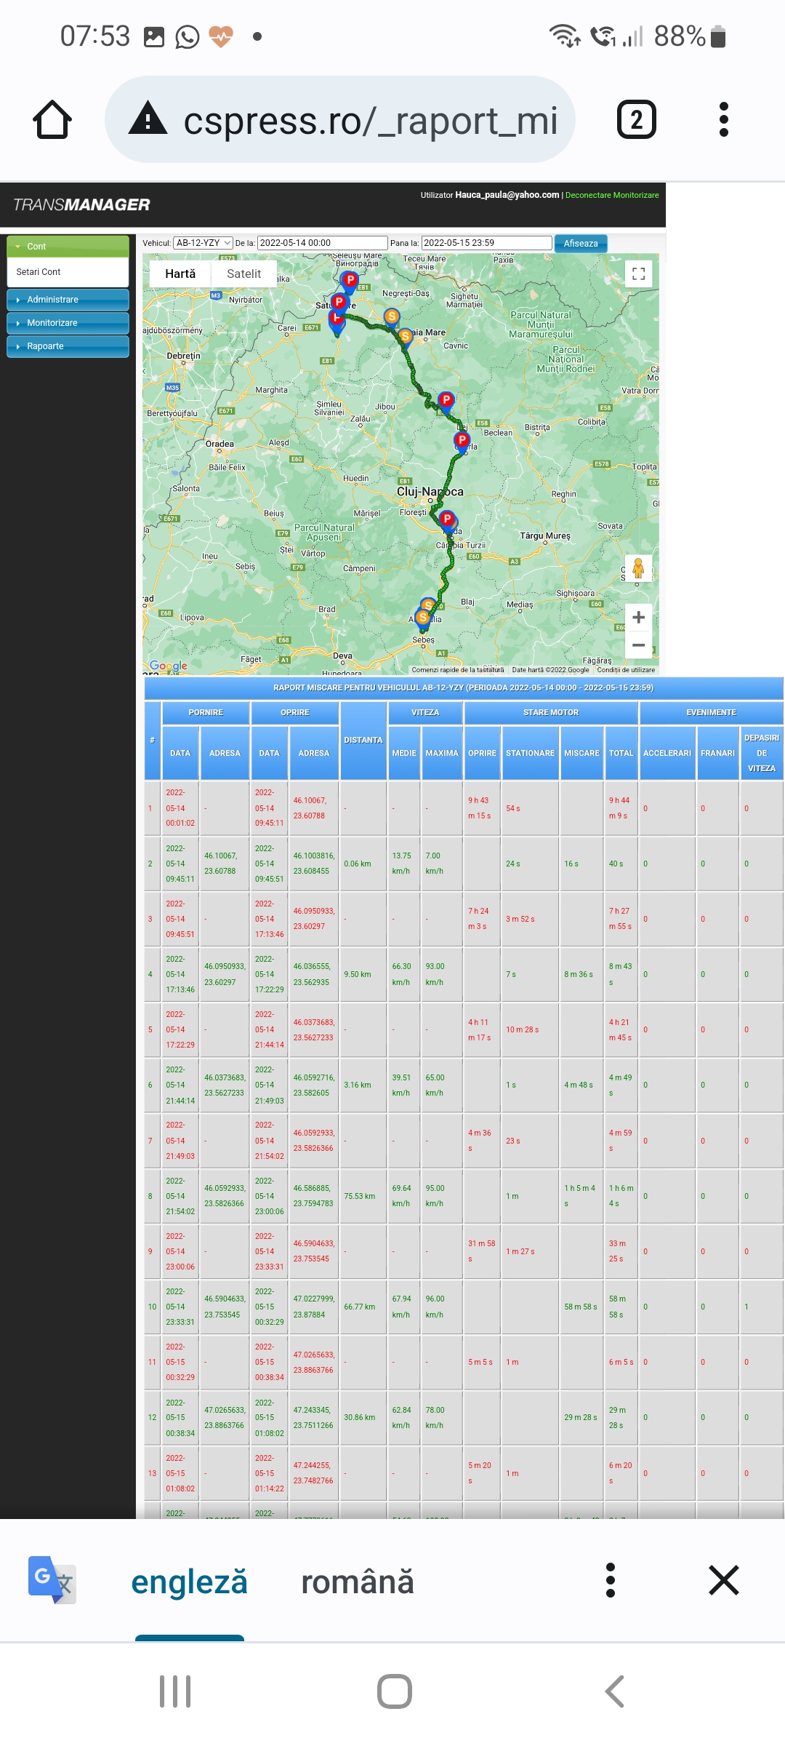Open translate bar options three-dot menu
This screenshot has width=785, height=1746.
611,1580
